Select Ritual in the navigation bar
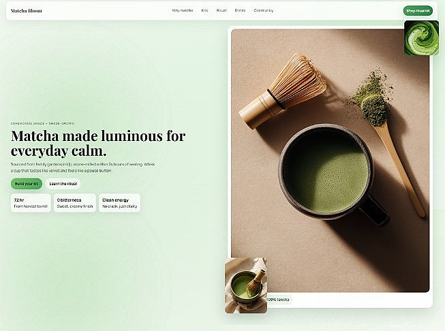This screenshot has width=445, height=331. (221, 10)
